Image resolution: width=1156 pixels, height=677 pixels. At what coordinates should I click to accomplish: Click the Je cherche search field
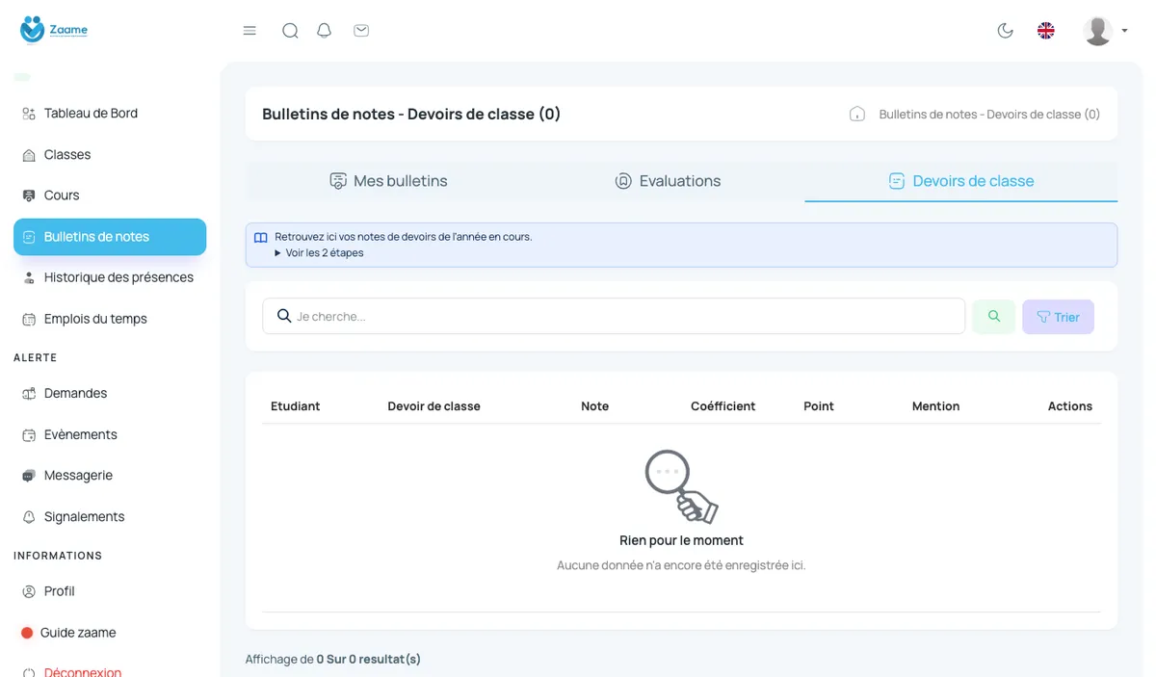614,316
